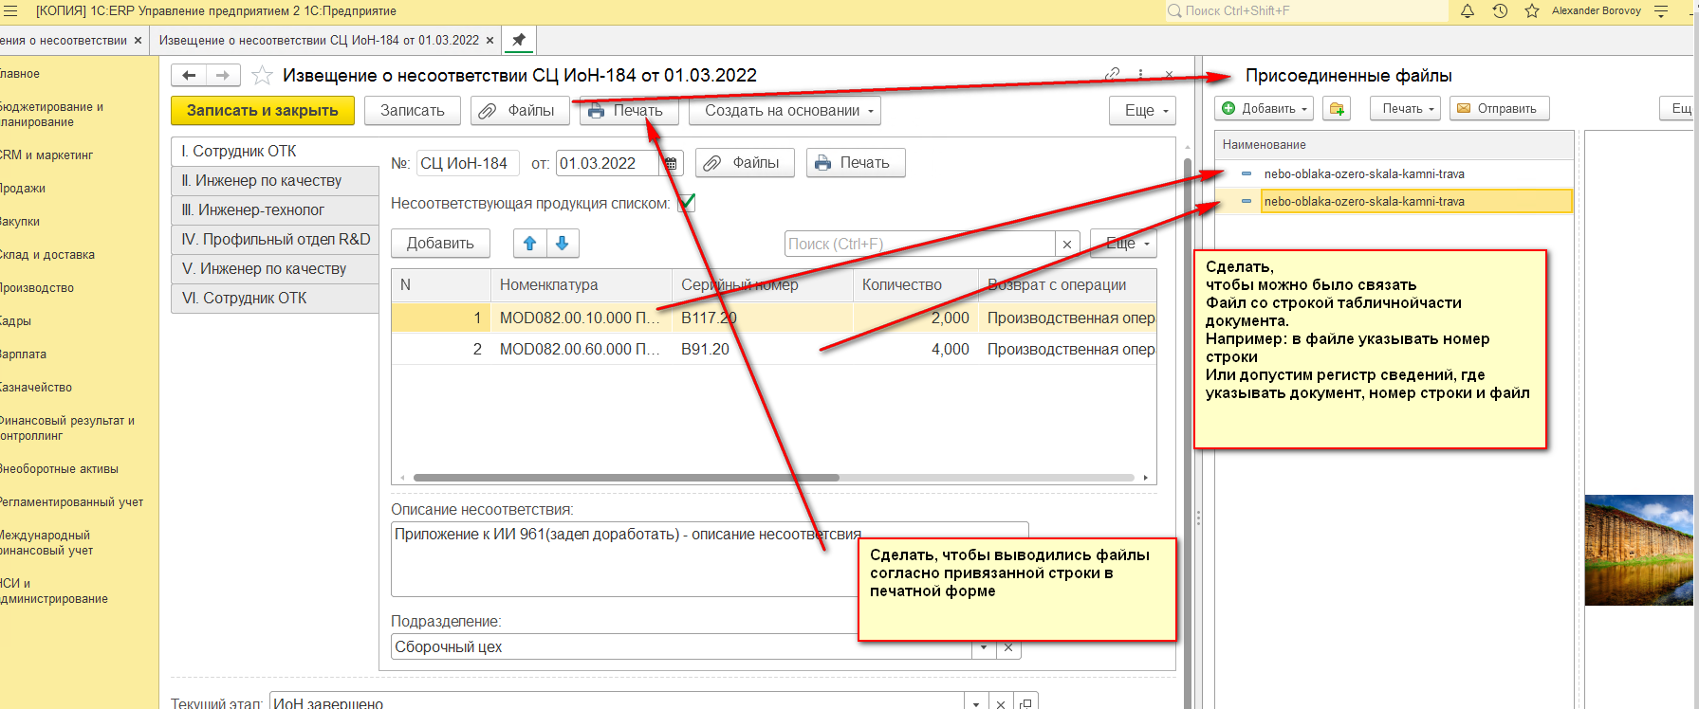Open the history clock icon
This screenshot has width=1699, height=709.
coord(1500,11)
